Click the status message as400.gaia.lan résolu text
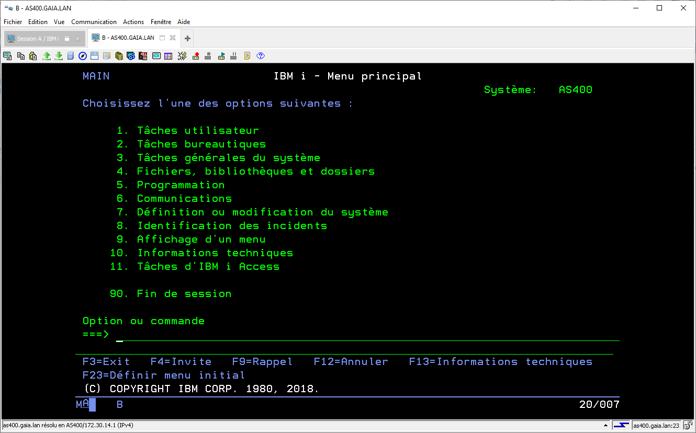The image size is (696, 433). point(68,425)
